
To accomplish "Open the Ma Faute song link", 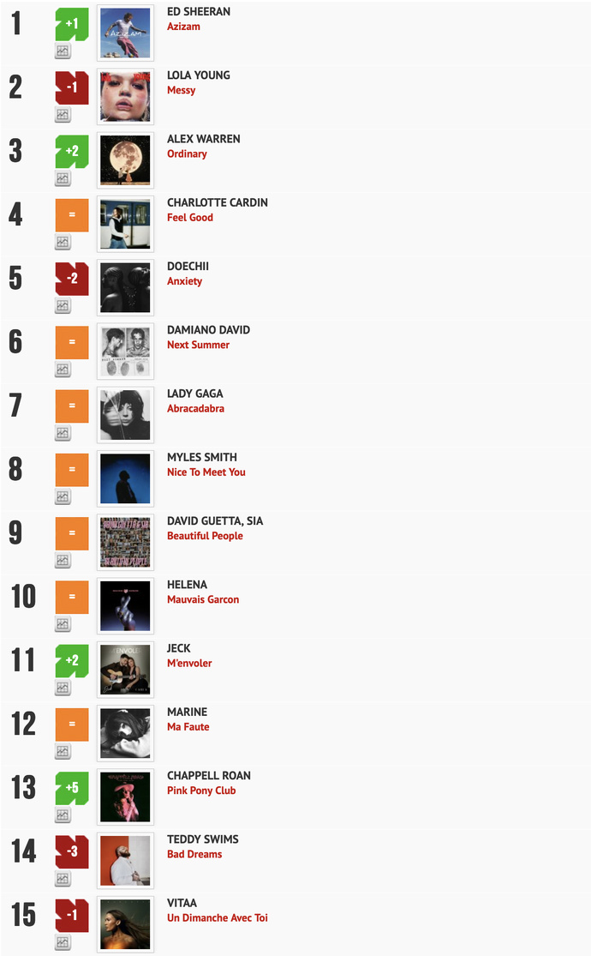I will pos(188,727).
